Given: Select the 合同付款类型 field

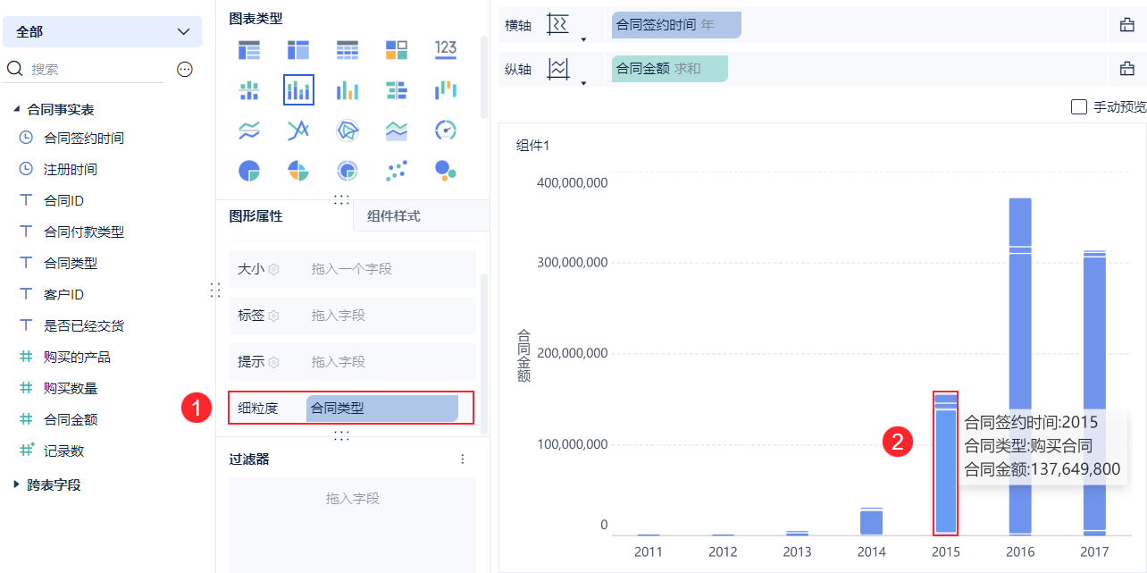Looking at the screenshot, I should coord(84,232).
